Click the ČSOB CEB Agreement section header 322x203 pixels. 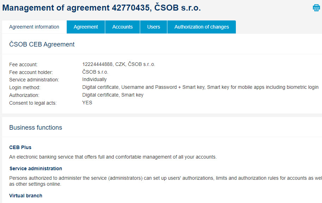(42, 44)
